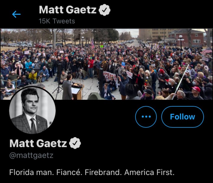Click the @mattgaetz handle
The width and height of the screenshot is (213, 183).
point(31,155)
